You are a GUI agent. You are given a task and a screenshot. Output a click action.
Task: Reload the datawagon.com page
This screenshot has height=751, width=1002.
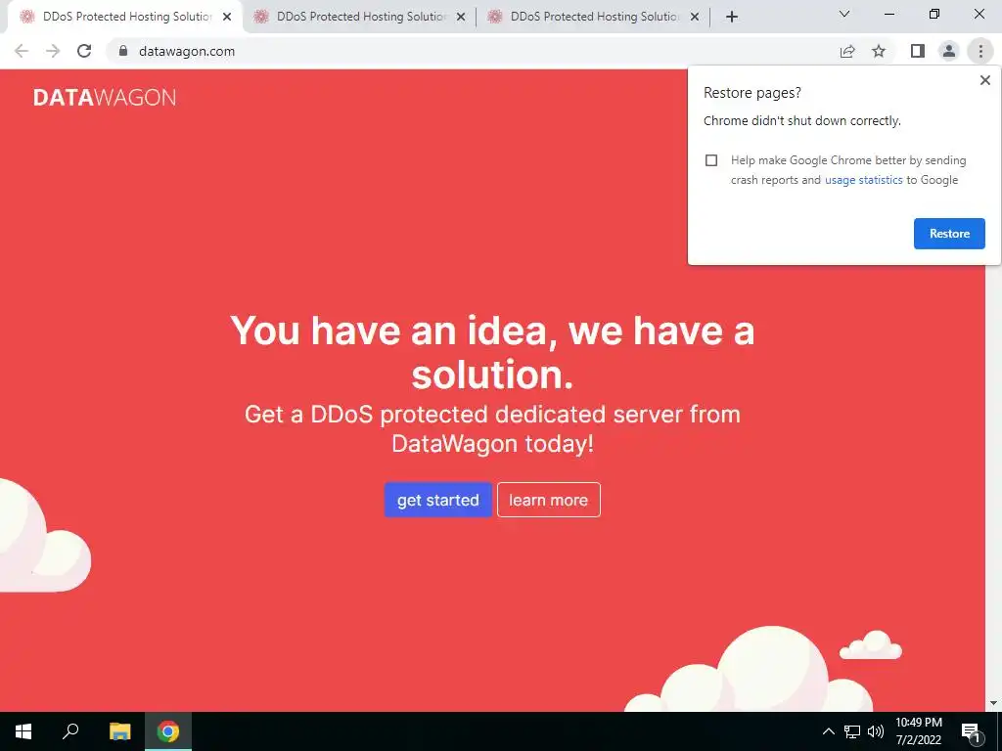pos(84,51)
